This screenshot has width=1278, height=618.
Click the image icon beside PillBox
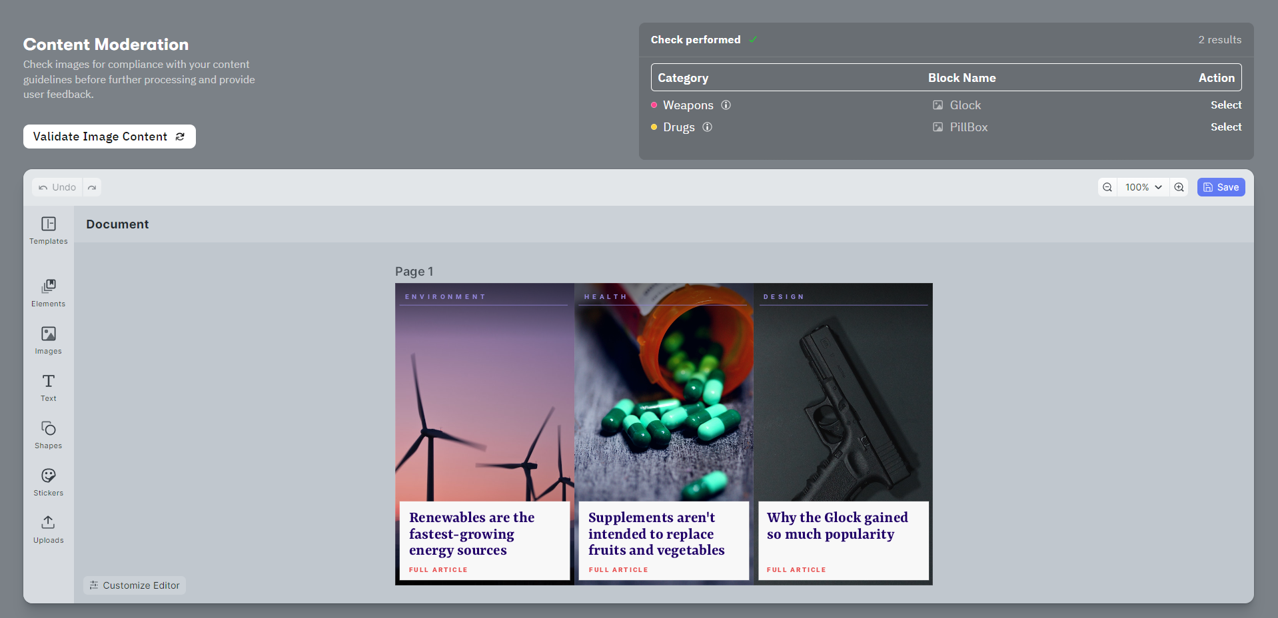click(x=938, y=127)
